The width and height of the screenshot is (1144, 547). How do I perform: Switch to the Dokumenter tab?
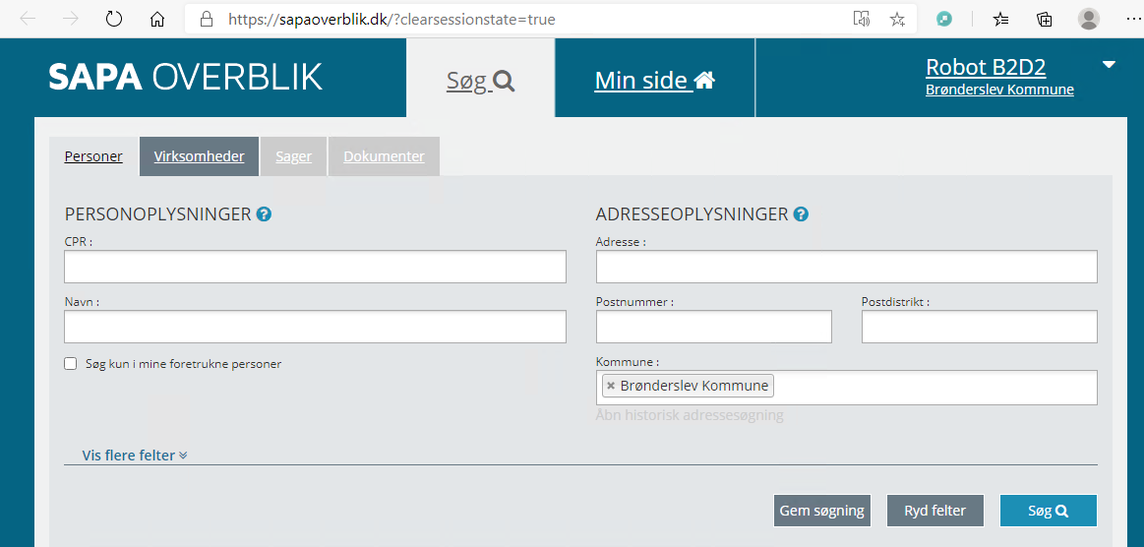tap(384, 156)
